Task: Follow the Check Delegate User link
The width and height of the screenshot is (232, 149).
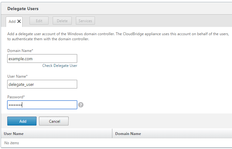Action: point(60,66)
